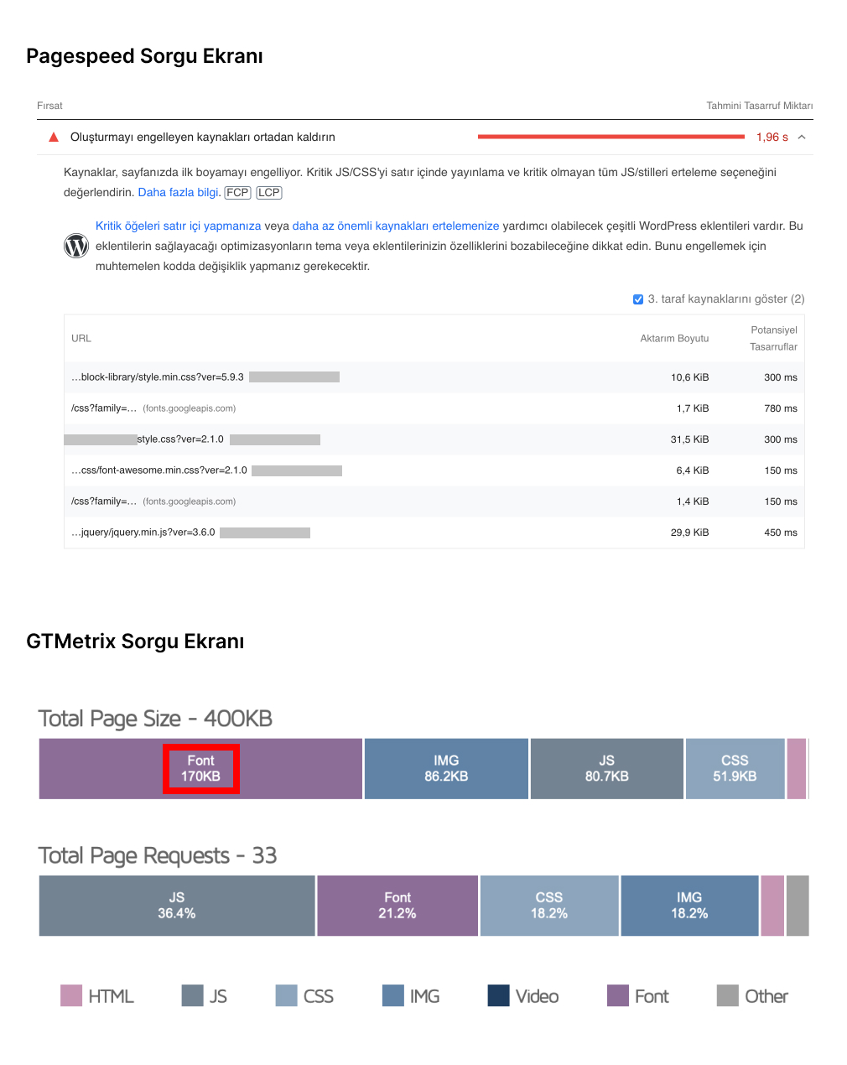Open the Kritik öğeleri satır içi yapmanıza link
Image resolution: width=847 pixels, height=1065 pixels.
pyautogui.click(x=179, y=226)
